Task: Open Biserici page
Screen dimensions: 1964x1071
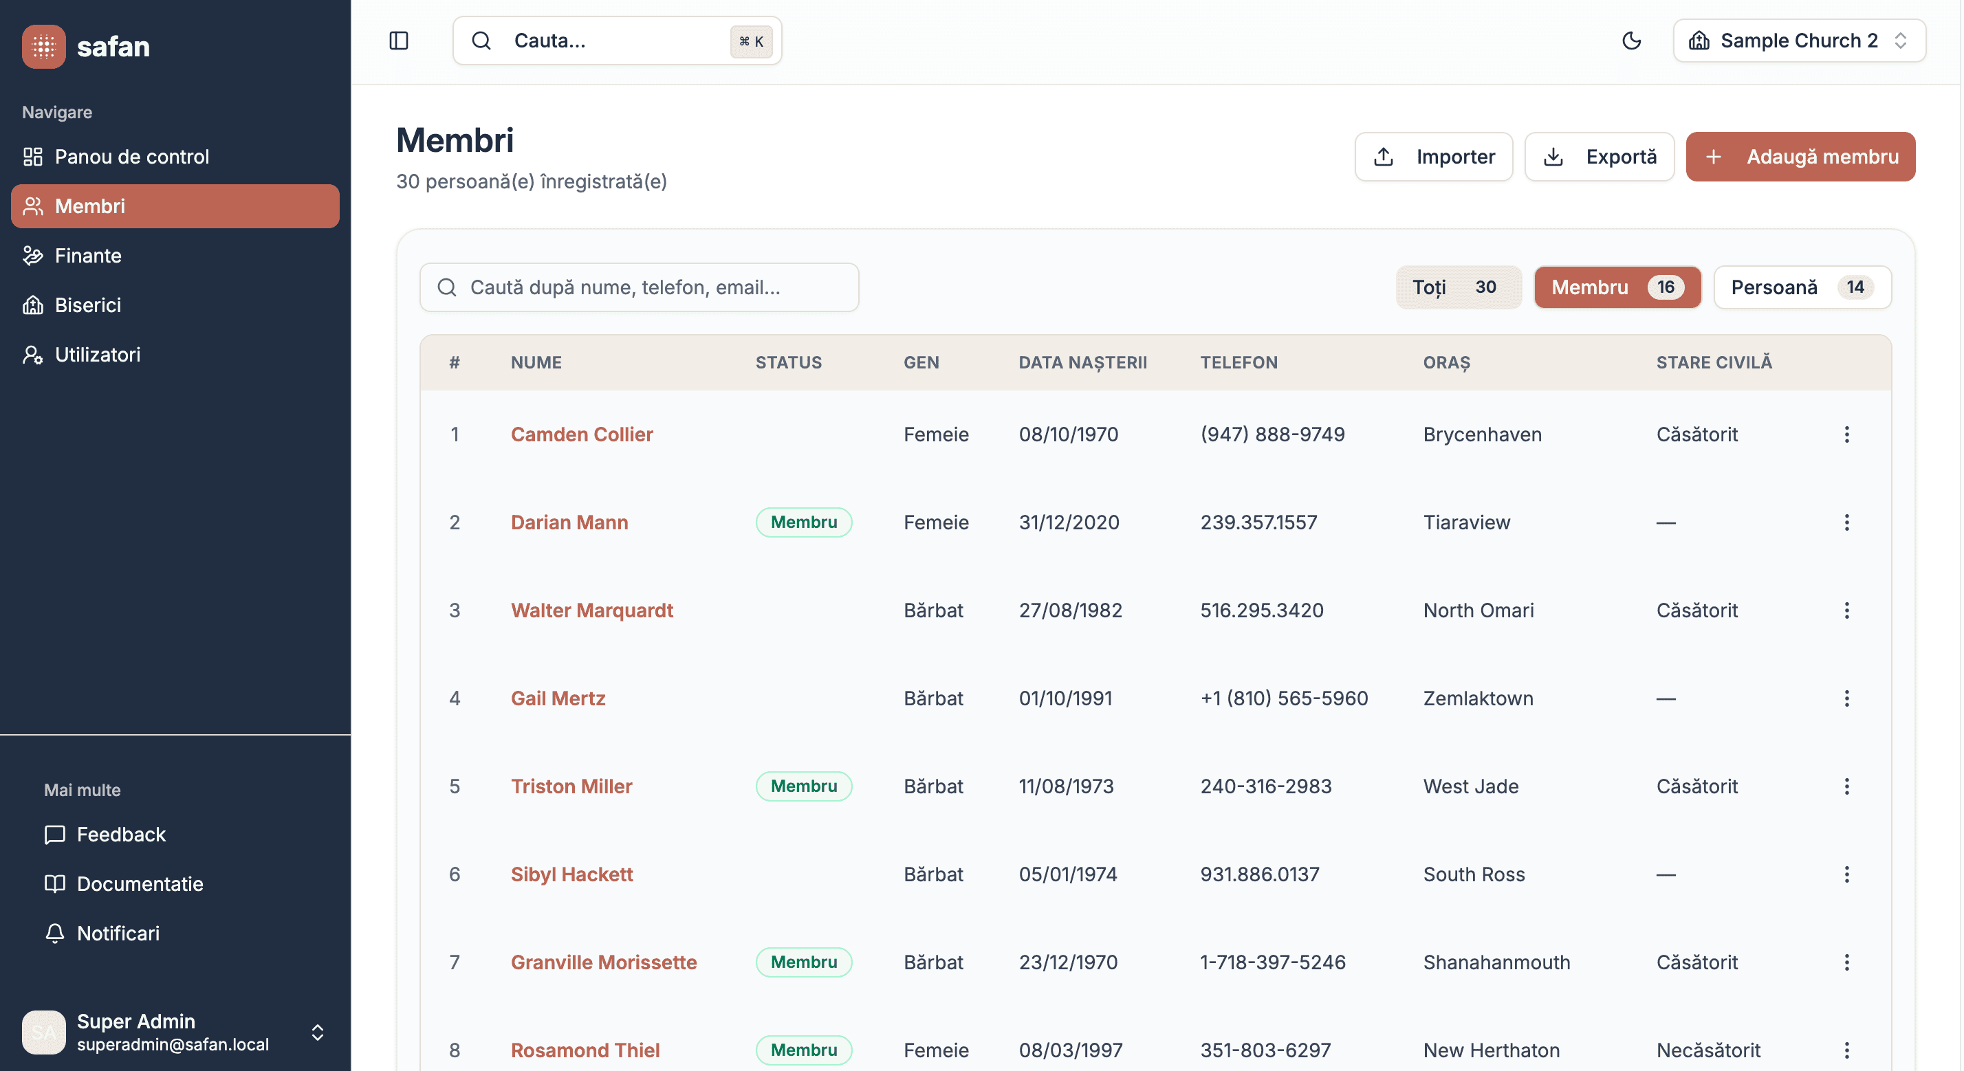Action: [x=88, y=305]
